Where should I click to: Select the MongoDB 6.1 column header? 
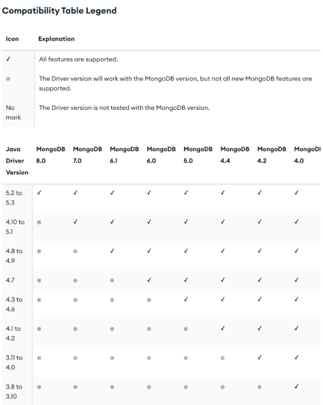(x=124, y=155)
